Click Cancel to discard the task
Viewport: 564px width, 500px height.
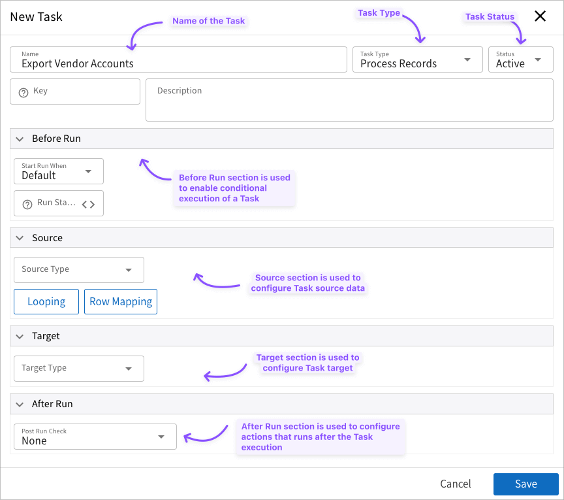[455, 484]
